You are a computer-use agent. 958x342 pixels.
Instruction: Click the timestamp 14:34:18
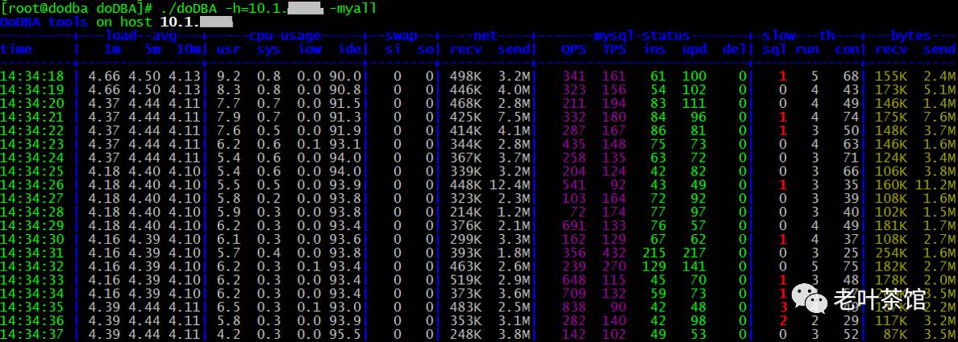pyautogui.click(x=31, y=76)
